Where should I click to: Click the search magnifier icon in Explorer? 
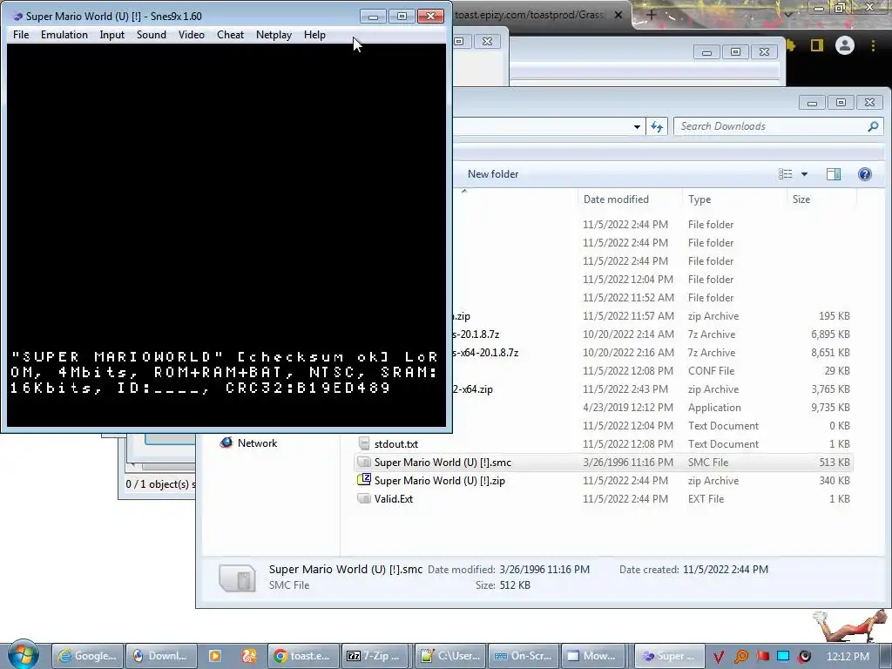coord(873,126)
